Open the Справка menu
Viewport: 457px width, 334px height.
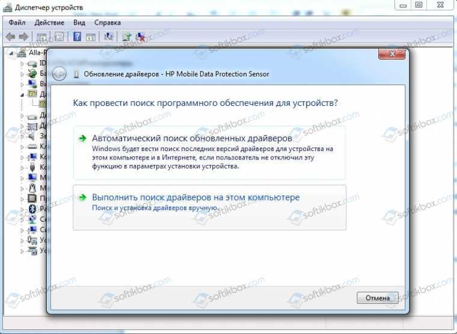[107, 22]
